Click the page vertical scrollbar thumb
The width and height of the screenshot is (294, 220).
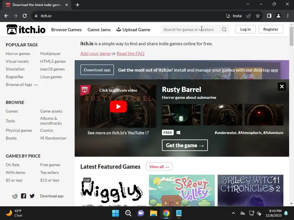coord(291,36)
